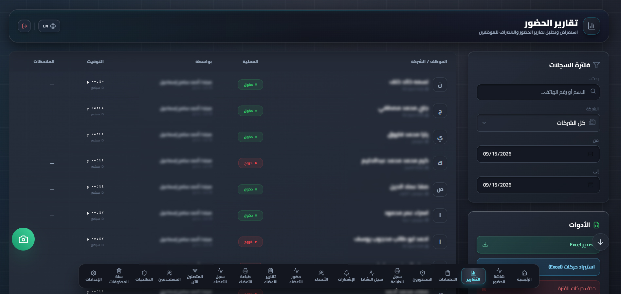Open the من start date field

[538, 154]
